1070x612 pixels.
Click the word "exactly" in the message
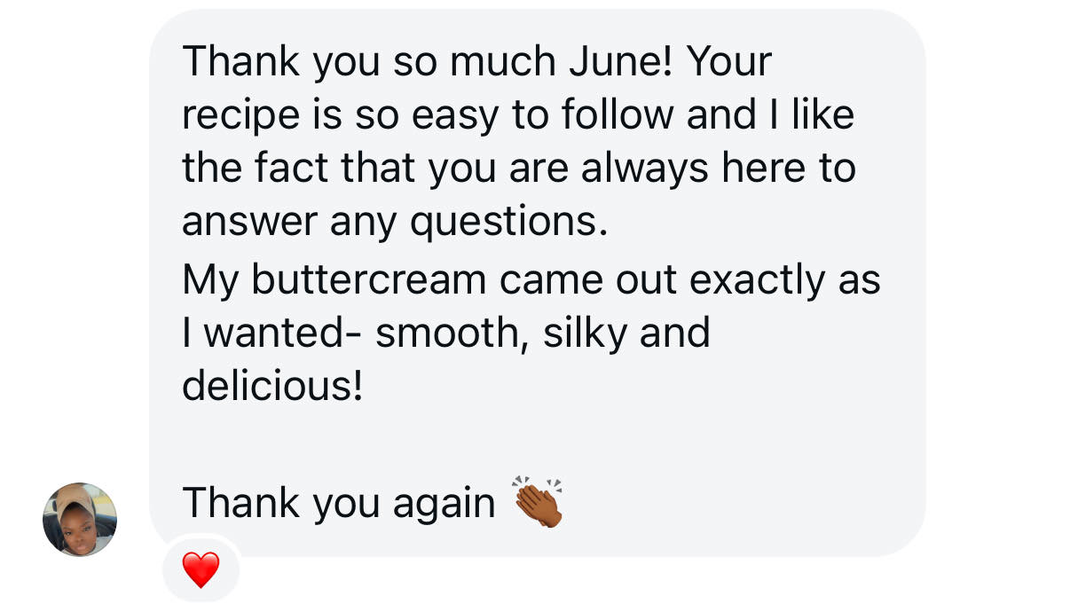(x=757, y=280)
